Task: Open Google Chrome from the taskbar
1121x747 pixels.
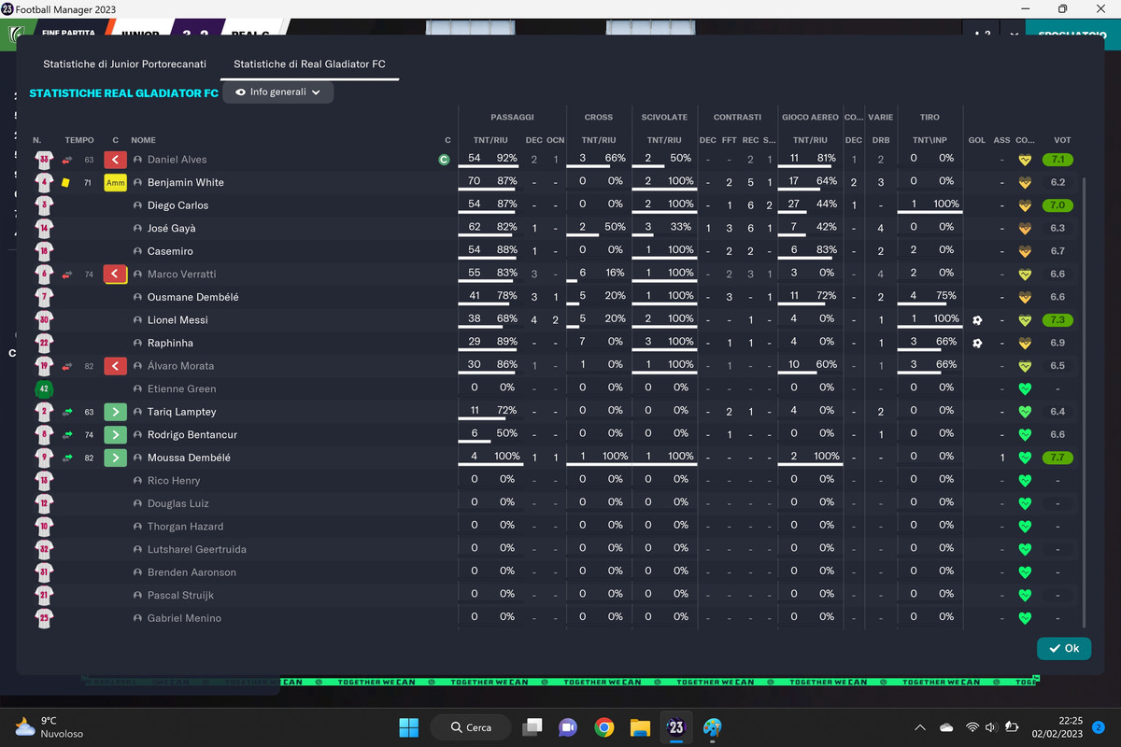Action: pos(603,727)
